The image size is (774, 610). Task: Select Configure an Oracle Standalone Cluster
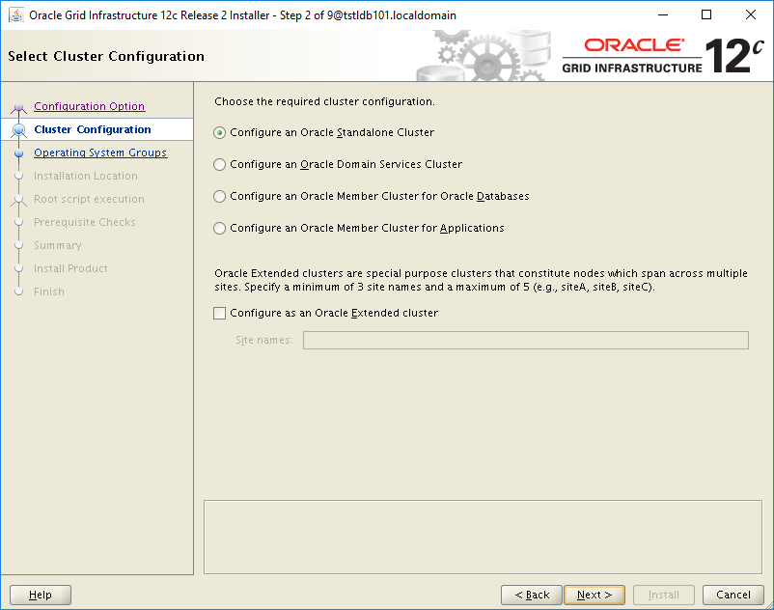click(219, 131)
